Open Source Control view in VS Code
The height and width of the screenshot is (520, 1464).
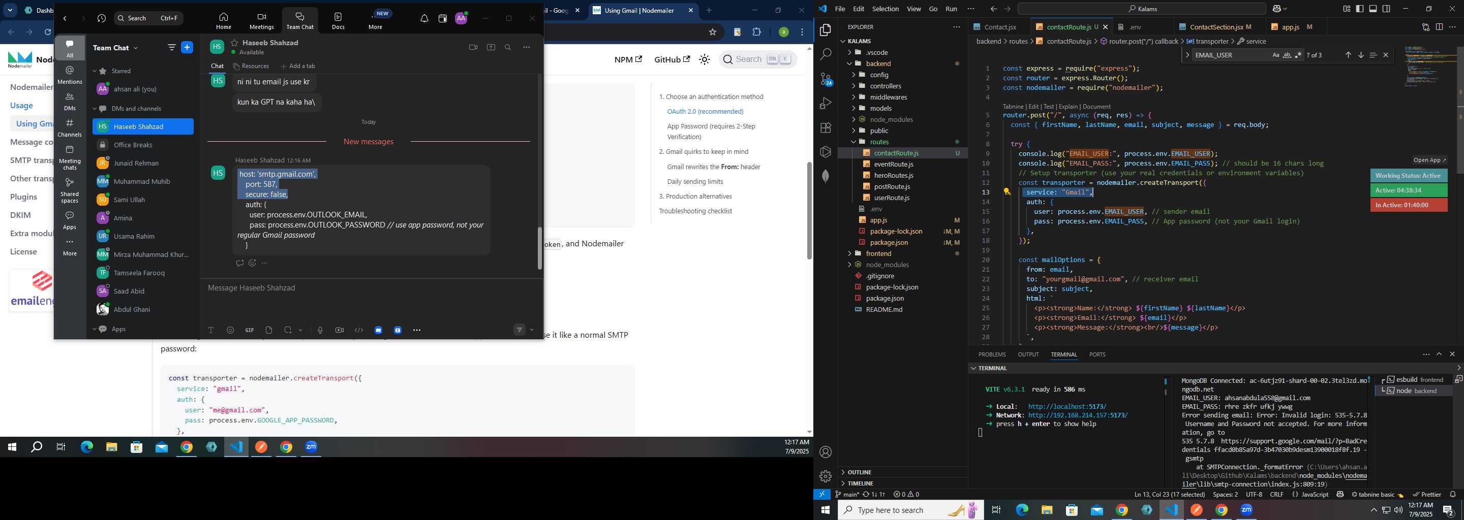pos(826,79)
